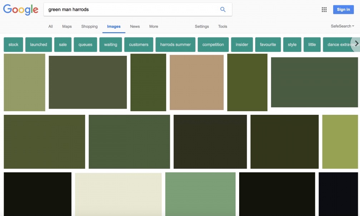
Task: Click inside the 'green man harrods' search box
Action: [130, 10]
